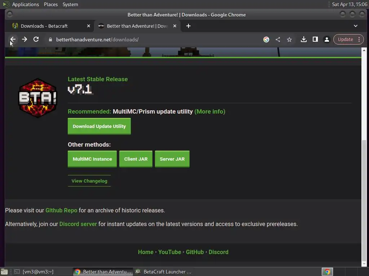Viewport: 369px width, 276px height.
Task: Open the Google icon in address bar
Action: click(266, 40)
